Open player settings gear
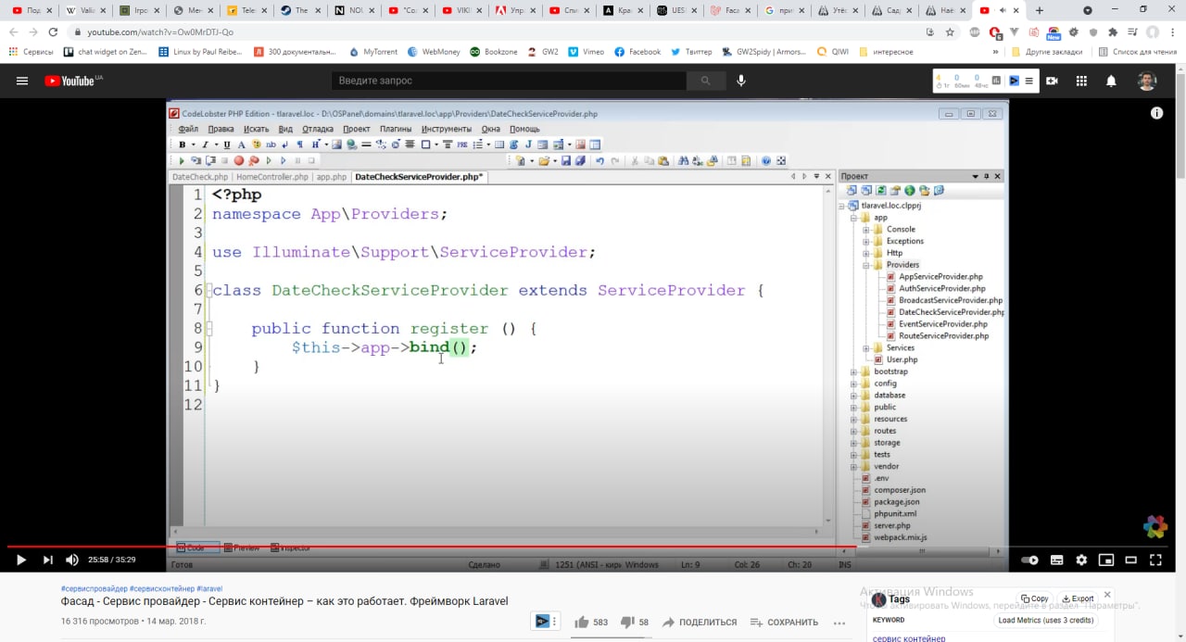This screenshot has height=642, width=1186. 1081,560
